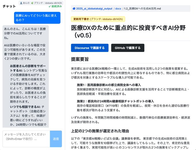The width and height of the screenshot is (196, 150).
Task: Click the user message bubble 医療にAIってどういう風に使えるの？
Action: (x=37, y=18)
